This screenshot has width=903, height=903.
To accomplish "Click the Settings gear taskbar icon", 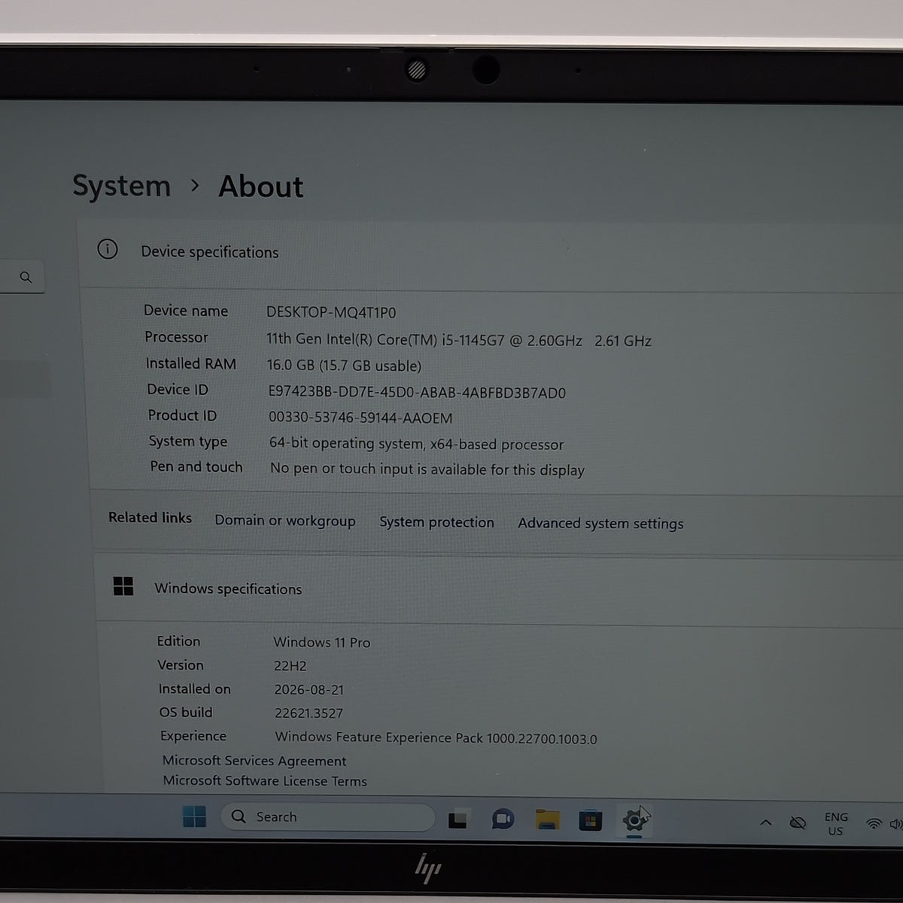I will click(634, 820).
